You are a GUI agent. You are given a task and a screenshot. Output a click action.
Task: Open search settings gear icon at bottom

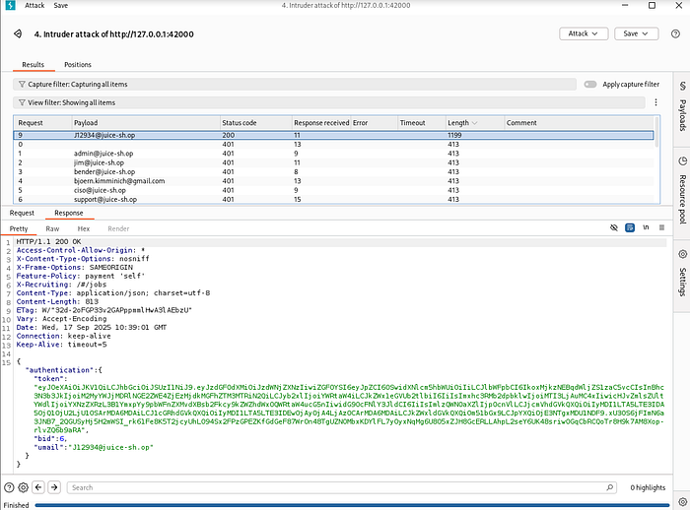click(x=24, y=487)
